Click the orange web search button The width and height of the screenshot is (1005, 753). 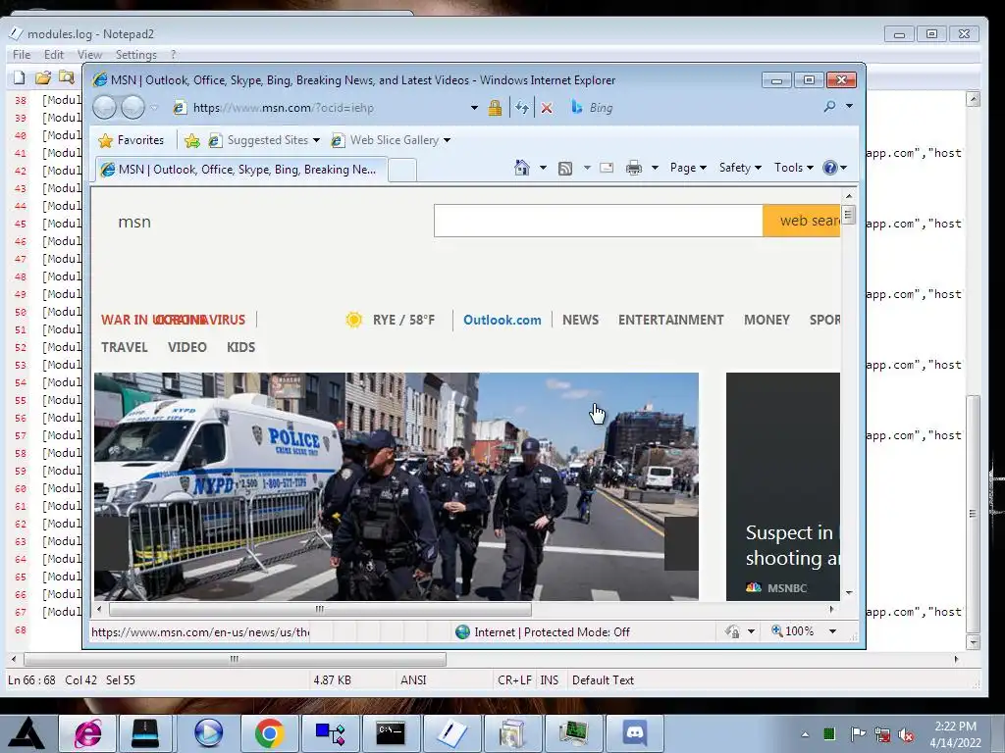(801, 221)
